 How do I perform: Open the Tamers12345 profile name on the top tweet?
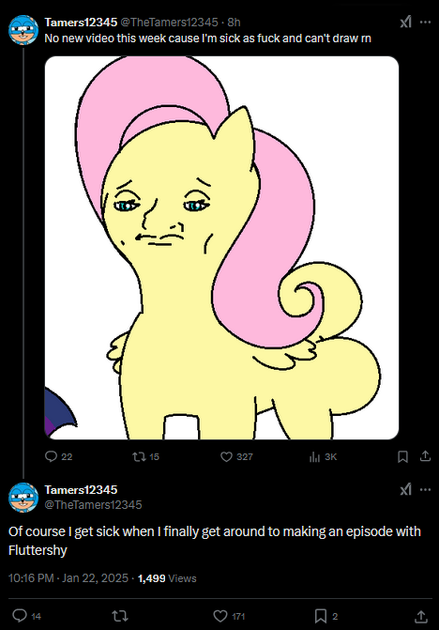point(81,23)
